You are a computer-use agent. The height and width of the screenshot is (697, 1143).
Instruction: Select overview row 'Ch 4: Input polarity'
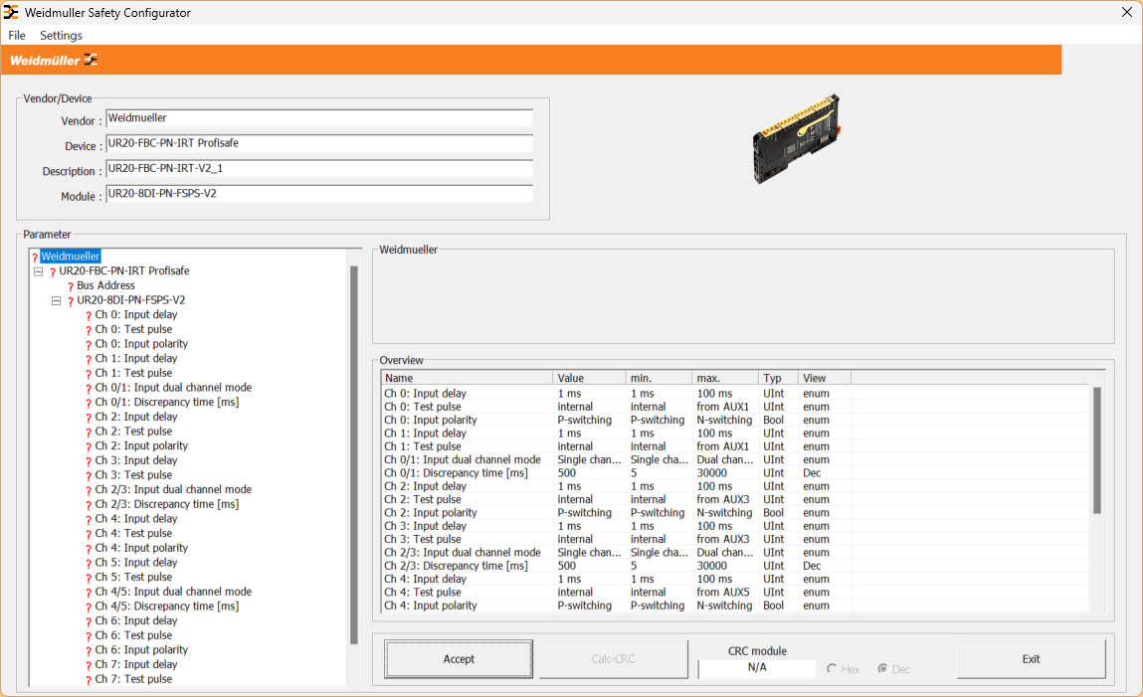point(735,606)
